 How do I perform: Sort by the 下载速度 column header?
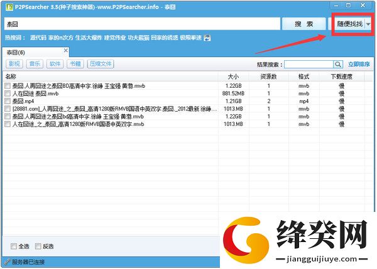(x=342, y=76)
